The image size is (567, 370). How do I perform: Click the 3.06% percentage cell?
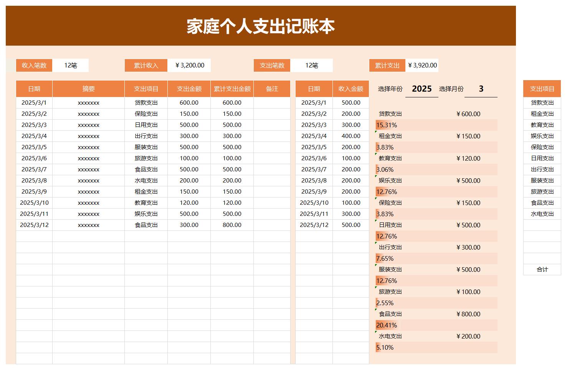coord(436,169)
